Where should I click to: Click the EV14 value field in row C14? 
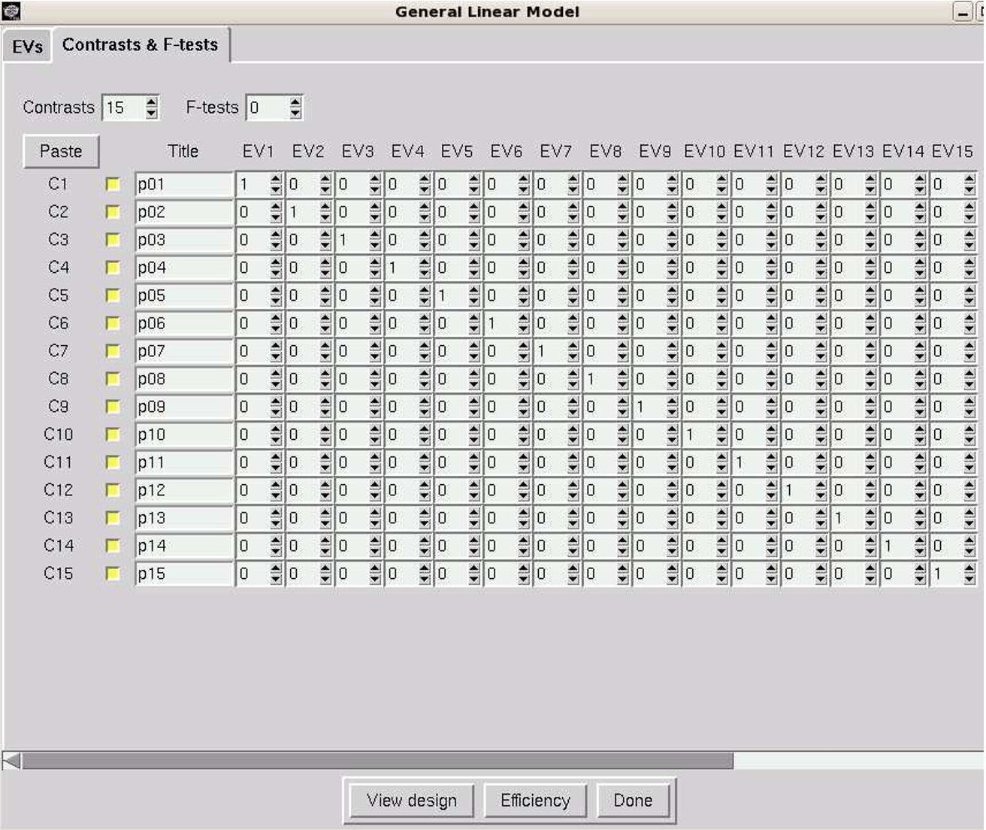(897, 546)
